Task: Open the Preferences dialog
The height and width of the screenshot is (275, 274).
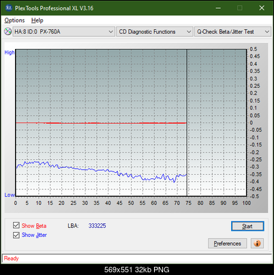Action: (227, 244)
